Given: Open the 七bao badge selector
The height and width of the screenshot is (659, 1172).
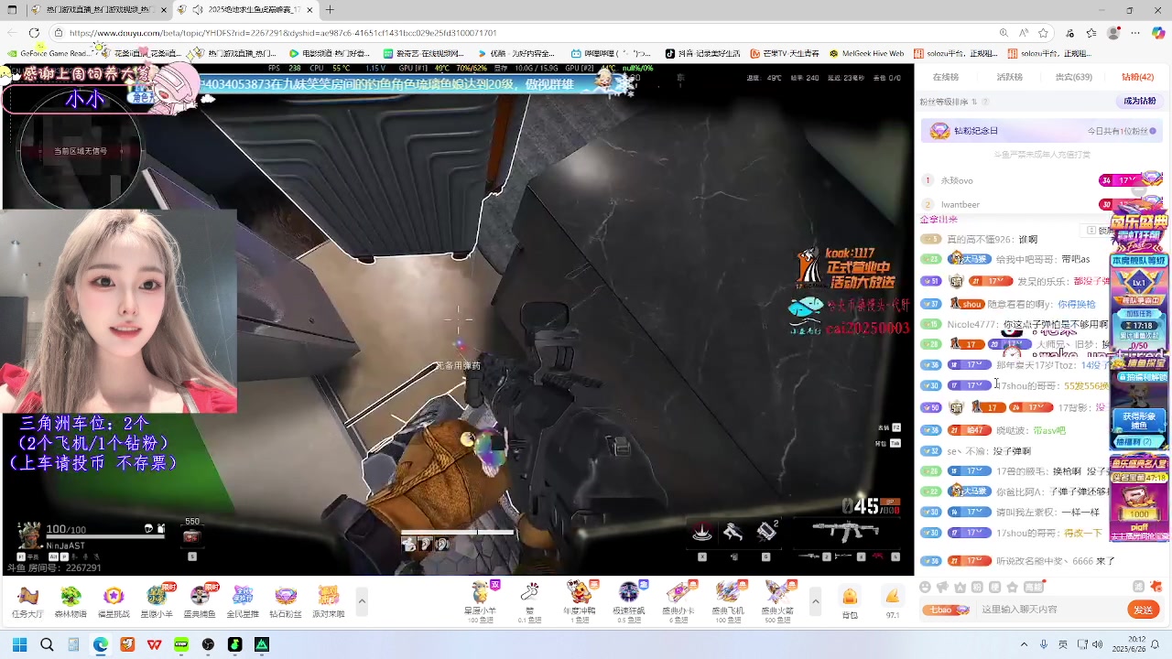Looking at the screenshot, I should coord(946,610).
